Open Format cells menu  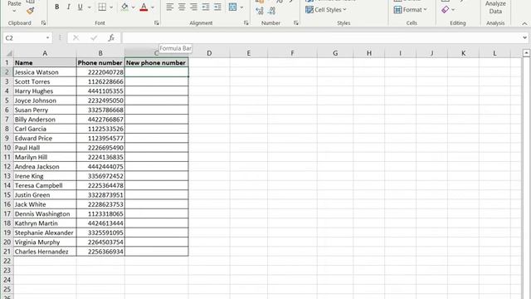tap(410, 10)
